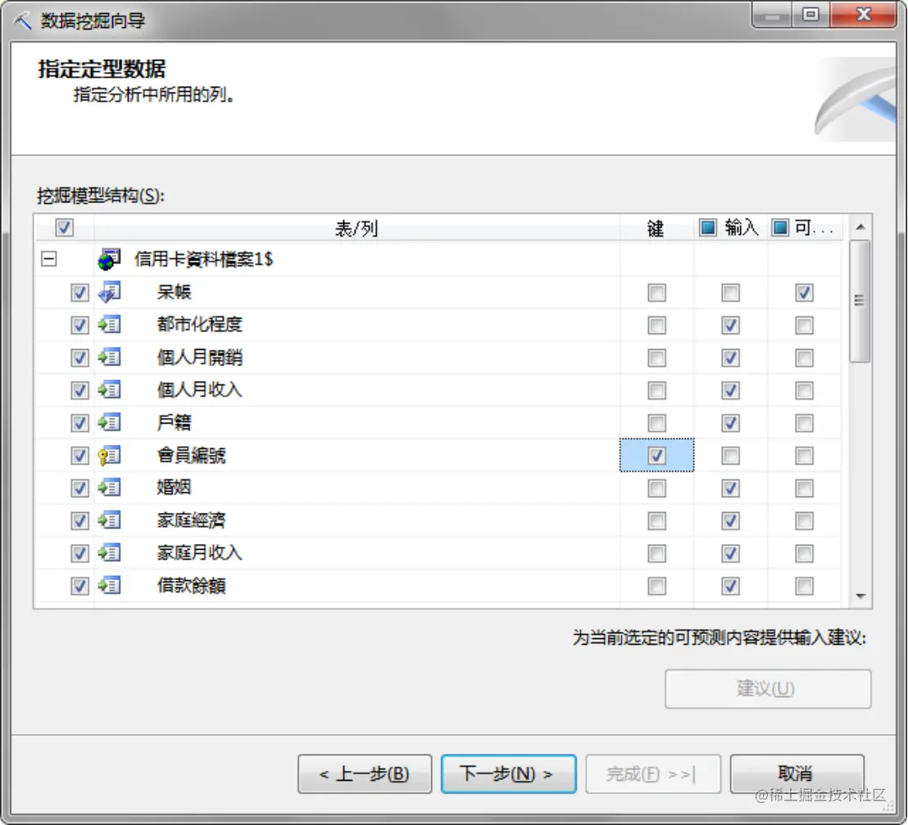
Task: Click the input column icon beside 家庭月收入
Action: (109, 553)
